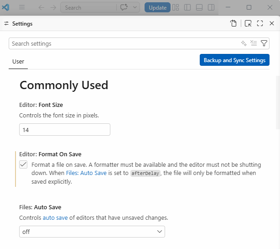The height and width of the screenshot is (249, 280).
Task: Expand the chat dropdown chevron
Action: (x=135, y=7)
